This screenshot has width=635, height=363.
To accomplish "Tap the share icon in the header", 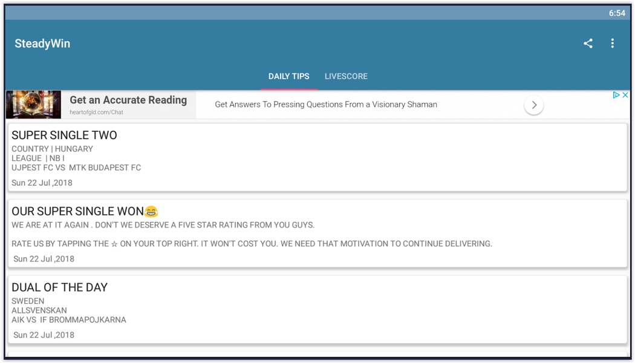I will 588,44.
